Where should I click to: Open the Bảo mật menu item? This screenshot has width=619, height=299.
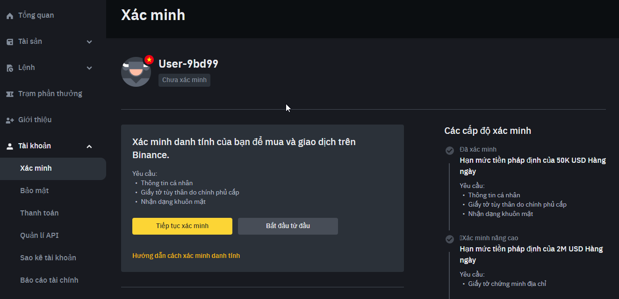(x=35, y=191)
